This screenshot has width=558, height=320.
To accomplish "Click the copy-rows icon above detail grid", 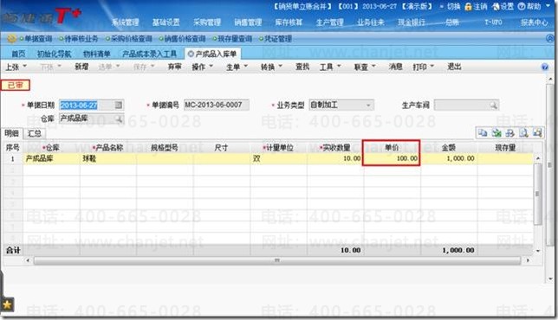I will [x=483, y=133].
